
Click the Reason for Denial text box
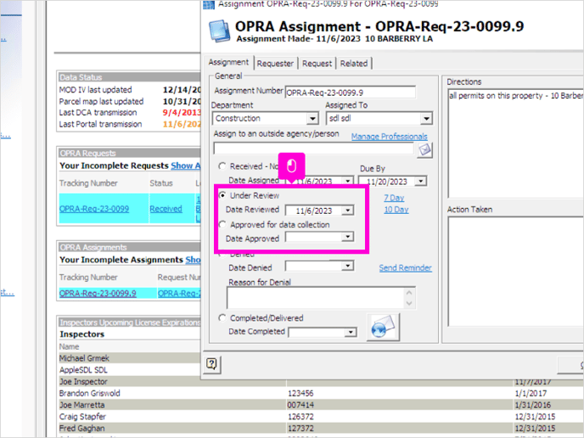[x=321, y=298]
